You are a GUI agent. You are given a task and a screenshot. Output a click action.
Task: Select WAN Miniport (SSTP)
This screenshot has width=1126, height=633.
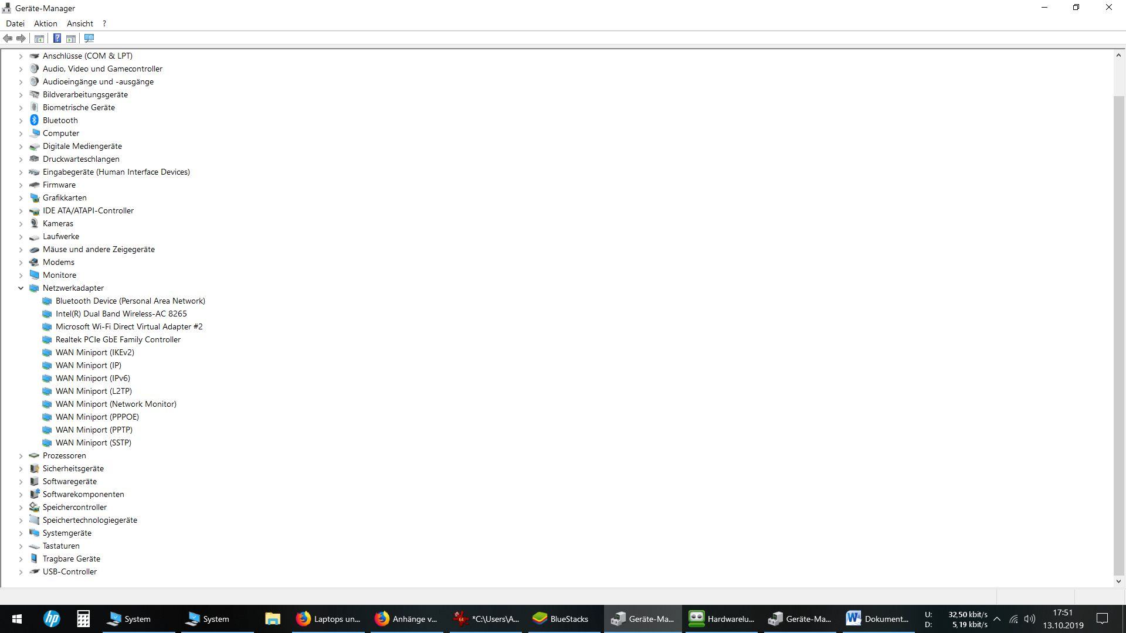pos(93,443)
